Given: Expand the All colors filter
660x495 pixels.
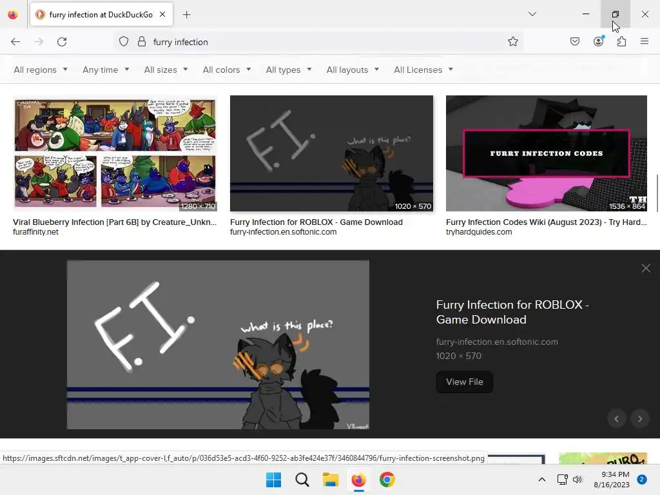Looking at the screenshot, I should point(227,70).
